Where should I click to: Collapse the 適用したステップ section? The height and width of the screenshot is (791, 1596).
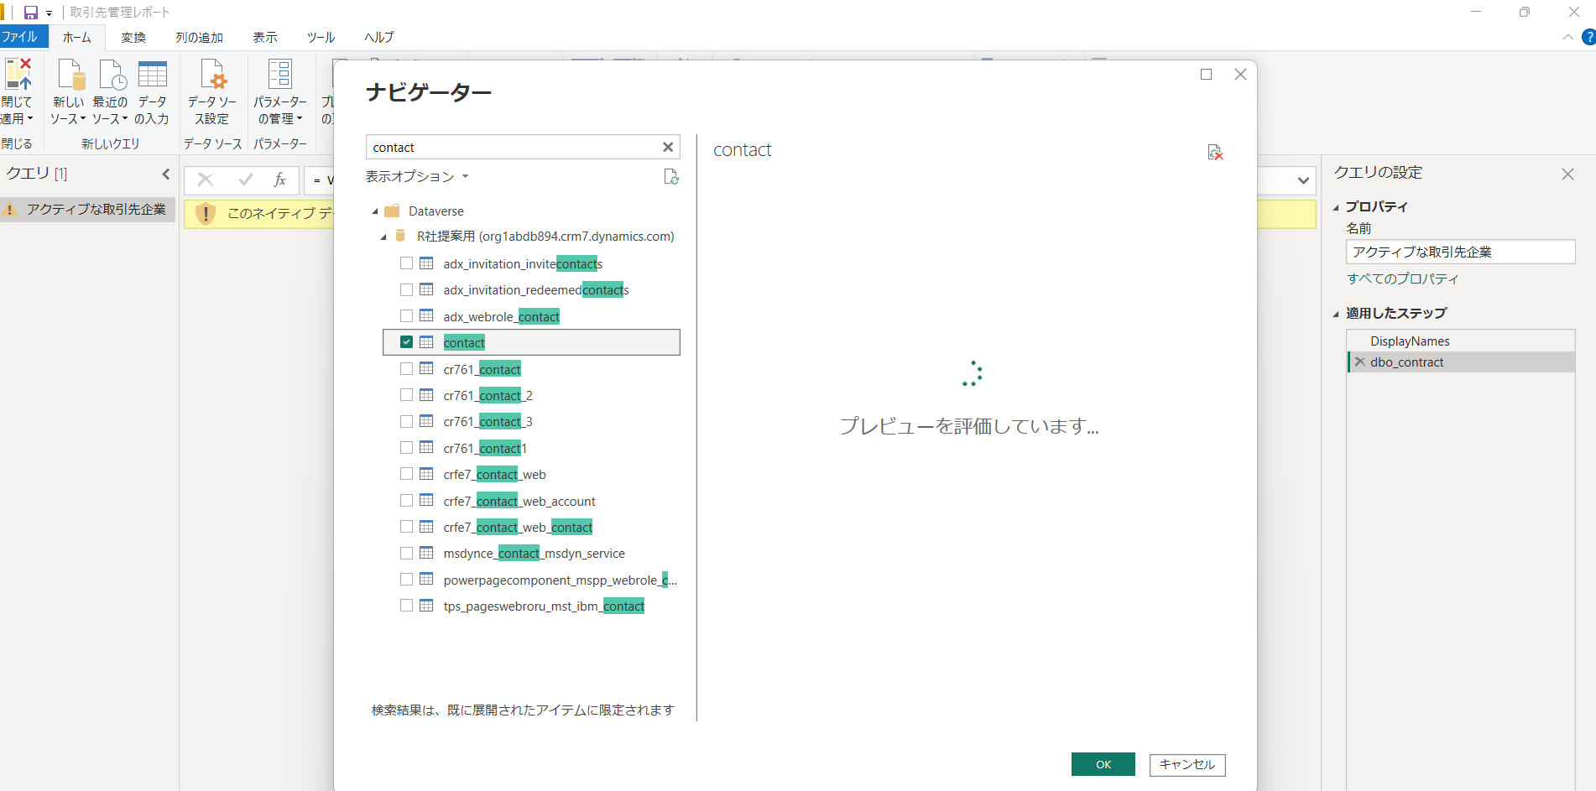point(1337,314)
